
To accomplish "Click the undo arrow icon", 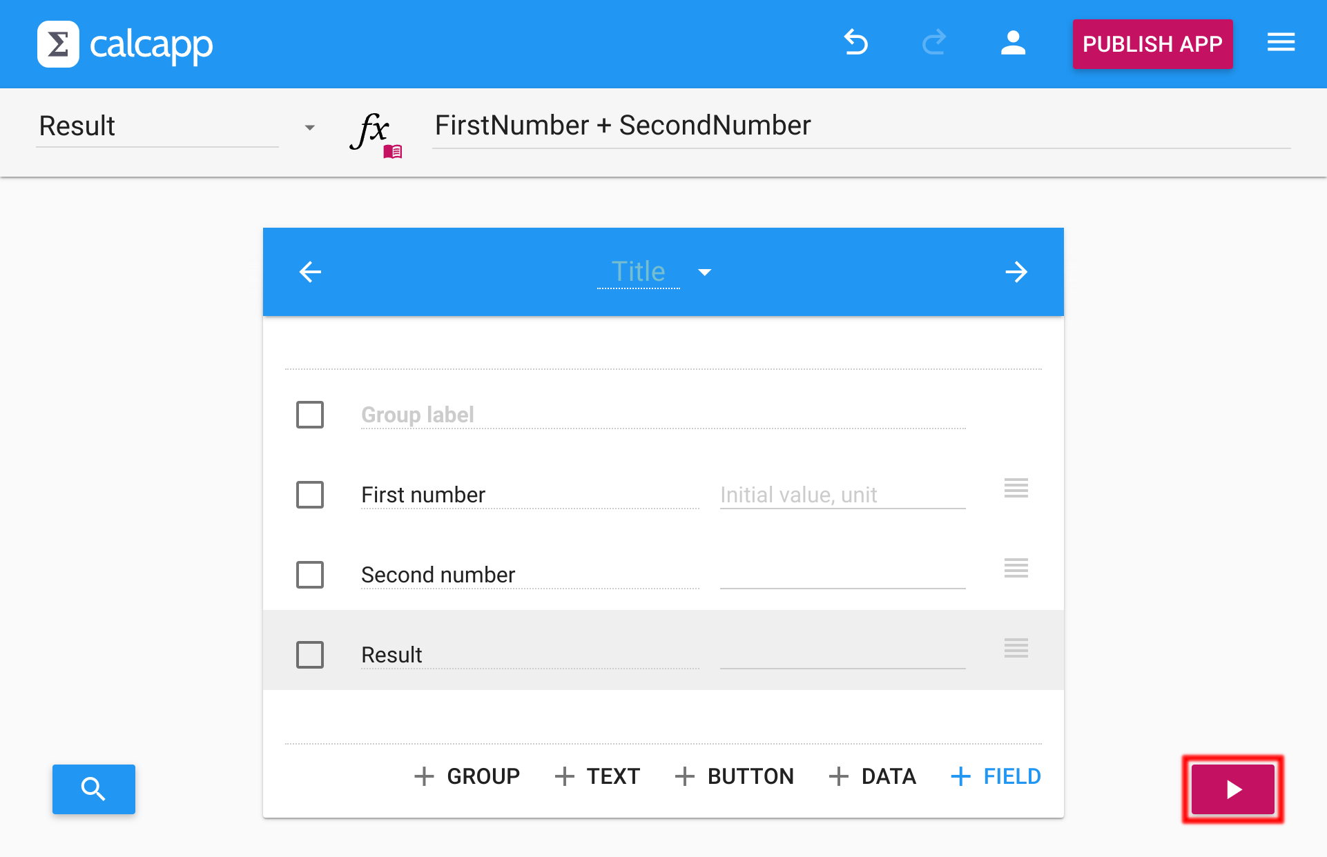I will [x=856, y=43].
